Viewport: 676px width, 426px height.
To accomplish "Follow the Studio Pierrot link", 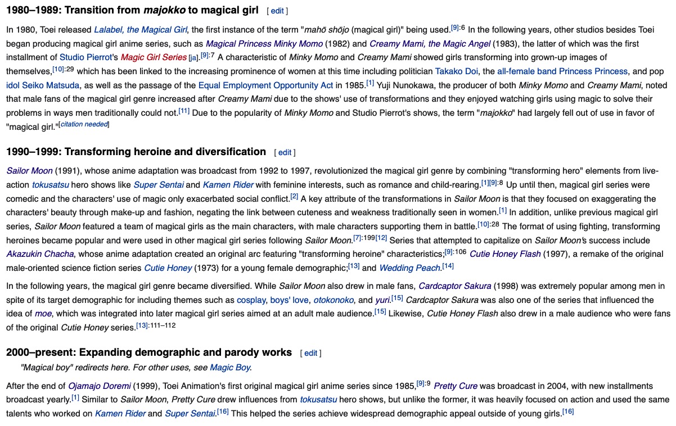I will coord(85,57).
